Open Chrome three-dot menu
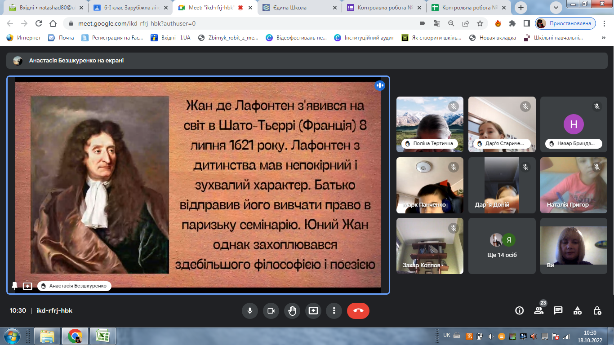The width and height of the screenshot is (614, 345). [x=605, y=23]
